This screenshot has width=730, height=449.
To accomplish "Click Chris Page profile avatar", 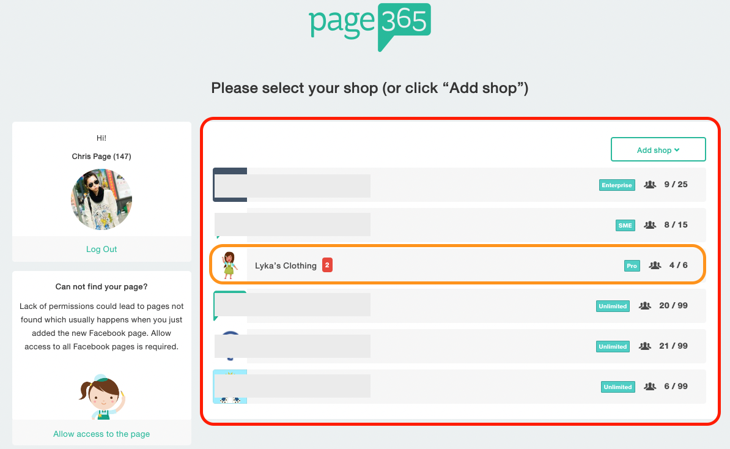I will 101,199.
